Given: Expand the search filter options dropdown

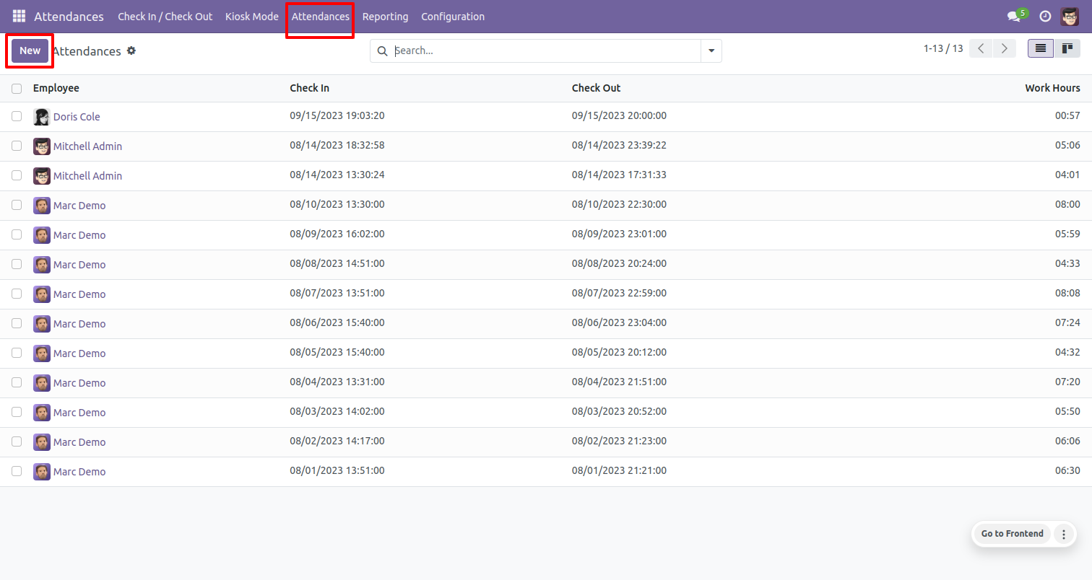Looking at the screenshot, I should (711, 51).
